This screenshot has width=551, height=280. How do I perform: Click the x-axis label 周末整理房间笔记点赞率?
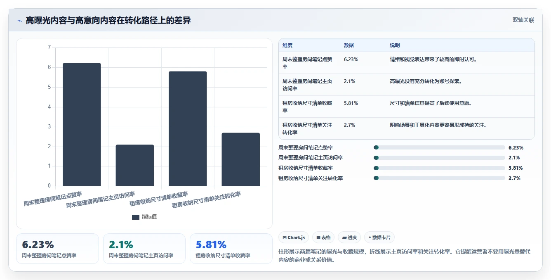pyautogui.click(x=53, y=199)
